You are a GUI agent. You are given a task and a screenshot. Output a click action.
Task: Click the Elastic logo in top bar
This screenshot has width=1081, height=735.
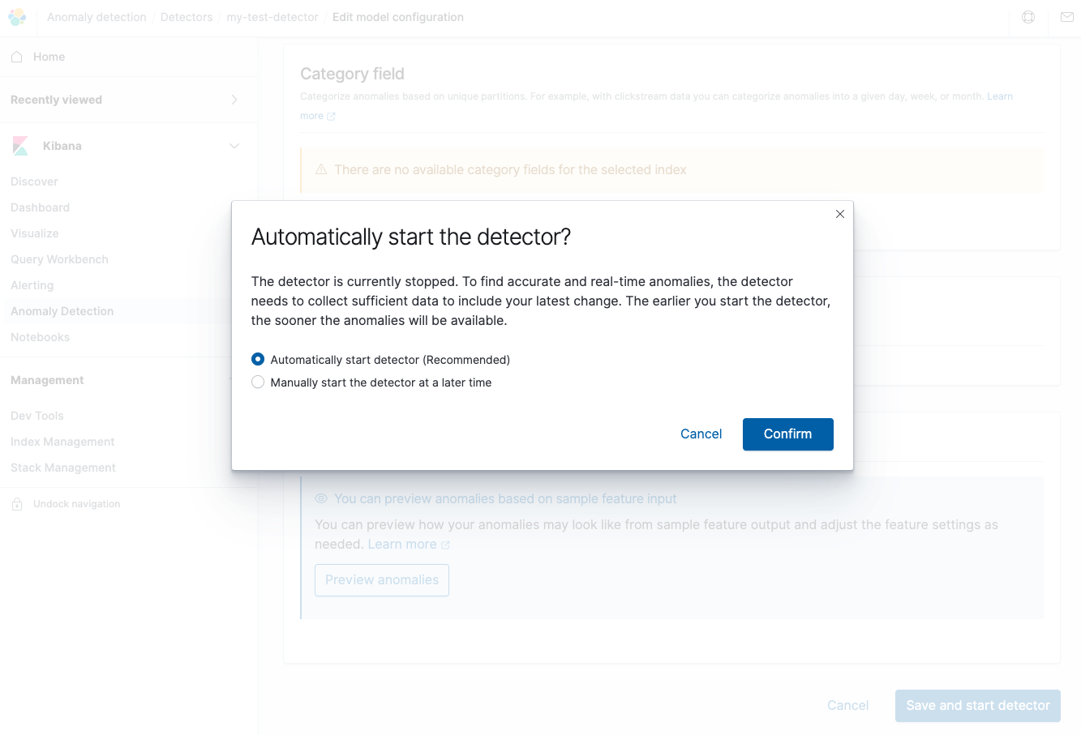pos(17,17)
